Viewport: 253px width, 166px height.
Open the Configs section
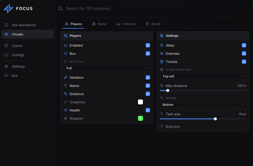point(28,55)
